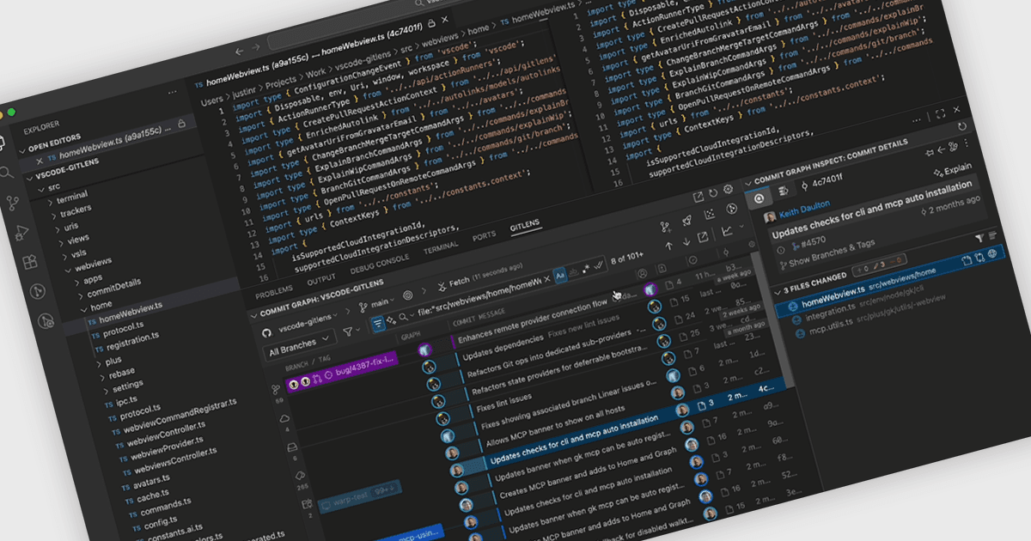This screenshot has height=541, width=1031.
Task: Open file on remote globe icon for homeWebview.ts
Action: [x=992, y=253]
